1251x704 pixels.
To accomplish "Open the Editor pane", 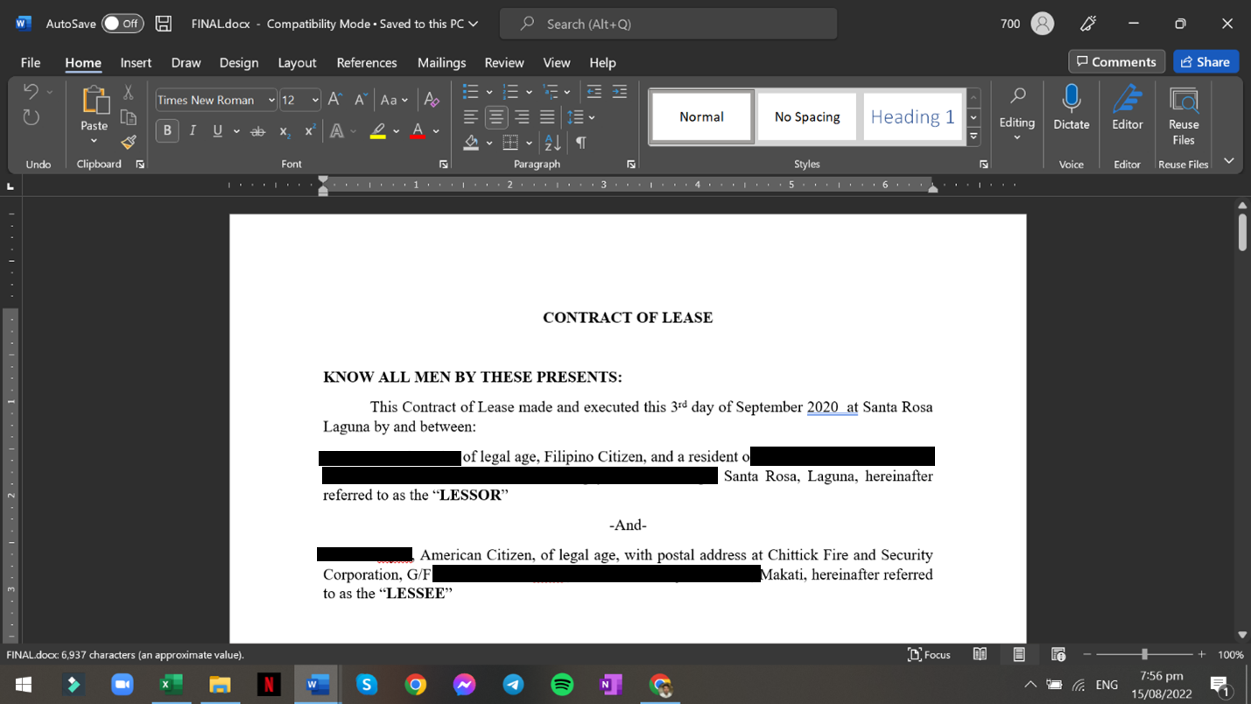I will (1128, 108).
